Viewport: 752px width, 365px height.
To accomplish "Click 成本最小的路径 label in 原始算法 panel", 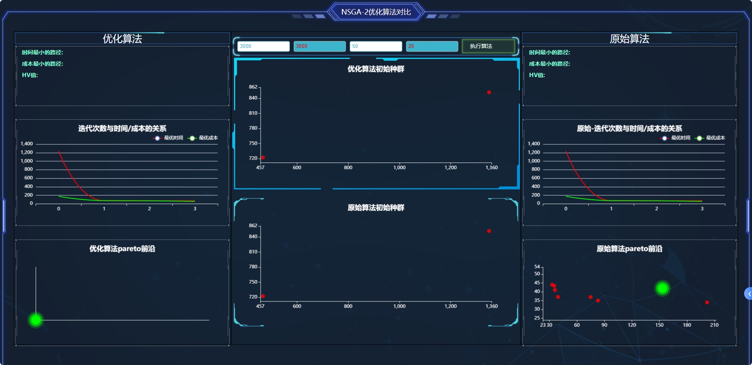I will click(x=549, y=64).
